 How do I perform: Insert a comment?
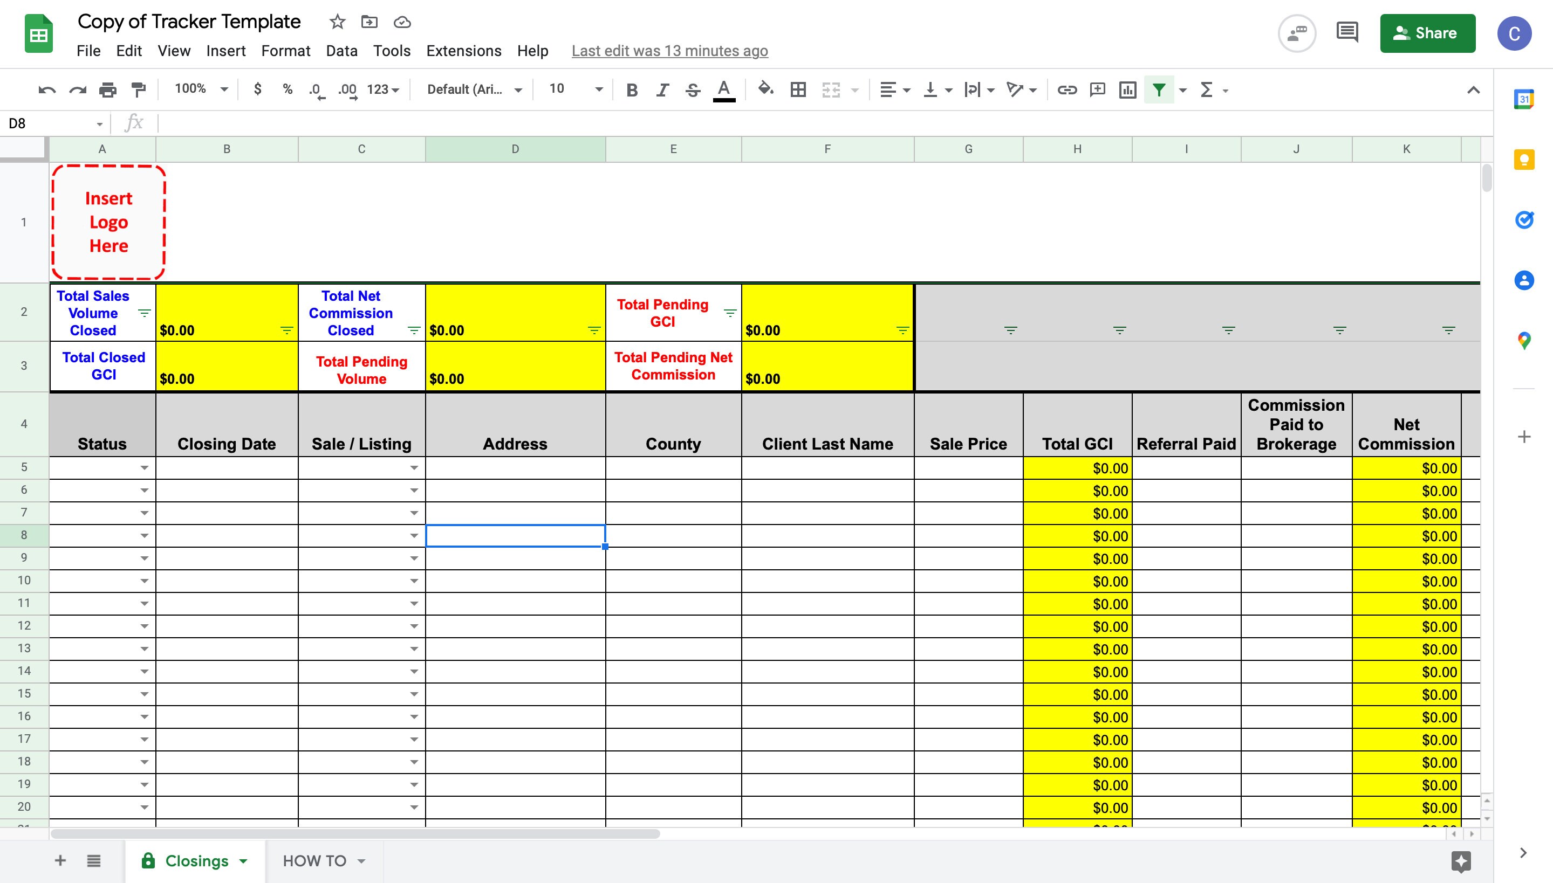point(1097,89)
